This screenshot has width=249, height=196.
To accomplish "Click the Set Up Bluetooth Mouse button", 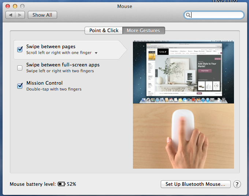I will (196, 184).
